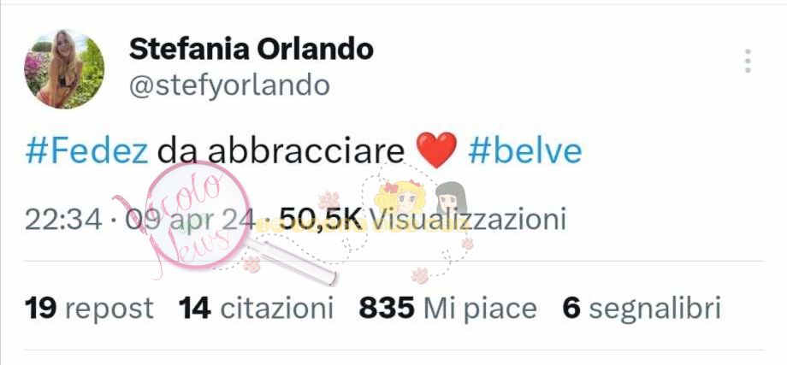Show the 835 Mi piace list

tap(447, 308)
